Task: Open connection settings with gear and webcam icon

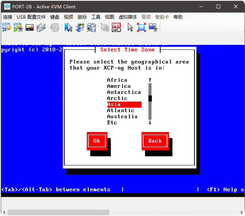Action: pyautogui.click(x=18, y=27)
